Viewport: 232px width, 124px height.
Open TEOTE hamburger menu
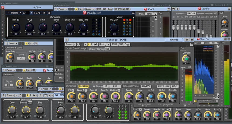[192, 44]
